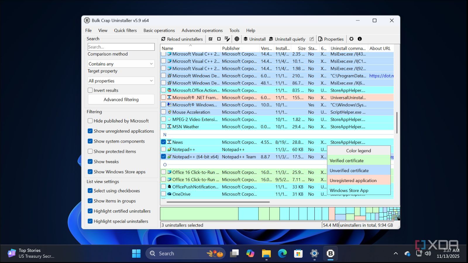468x263 pixels.
Task: Sort by the Name column header
Action: point(190,48)
